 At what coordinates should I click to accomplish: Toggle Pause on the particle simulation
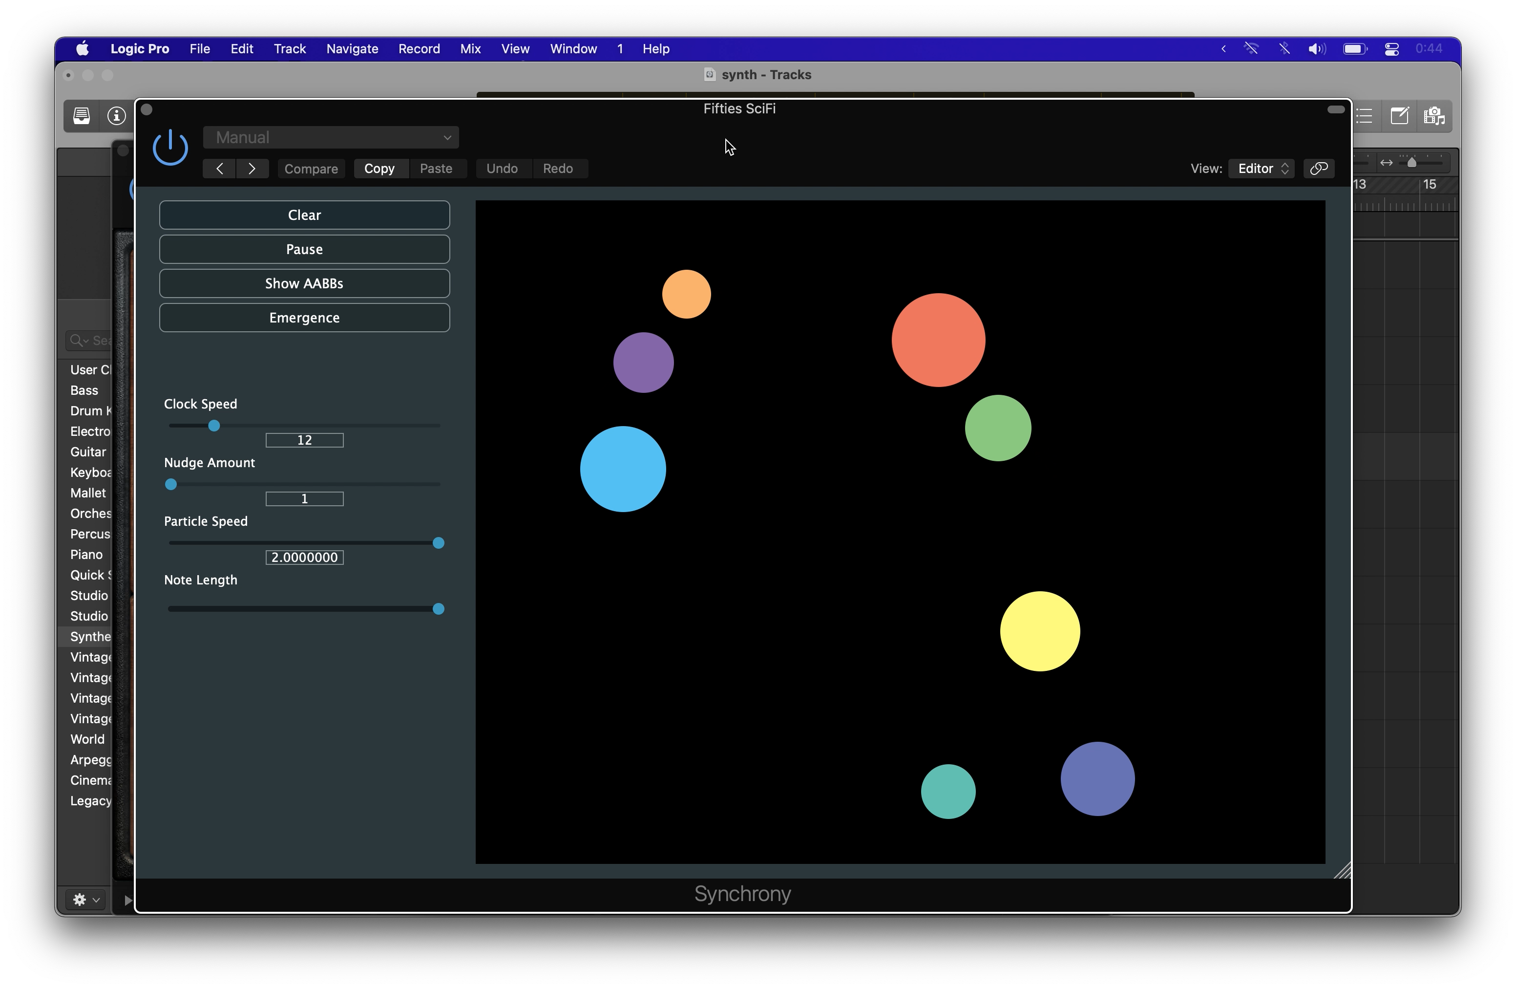point(304,249)
